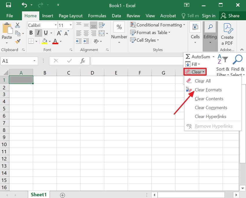Select the Cut (scissors) icon

[x=18, y=25]
